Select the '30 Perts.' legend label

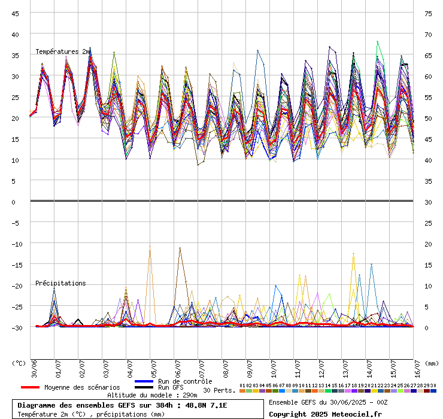point(219,390)
